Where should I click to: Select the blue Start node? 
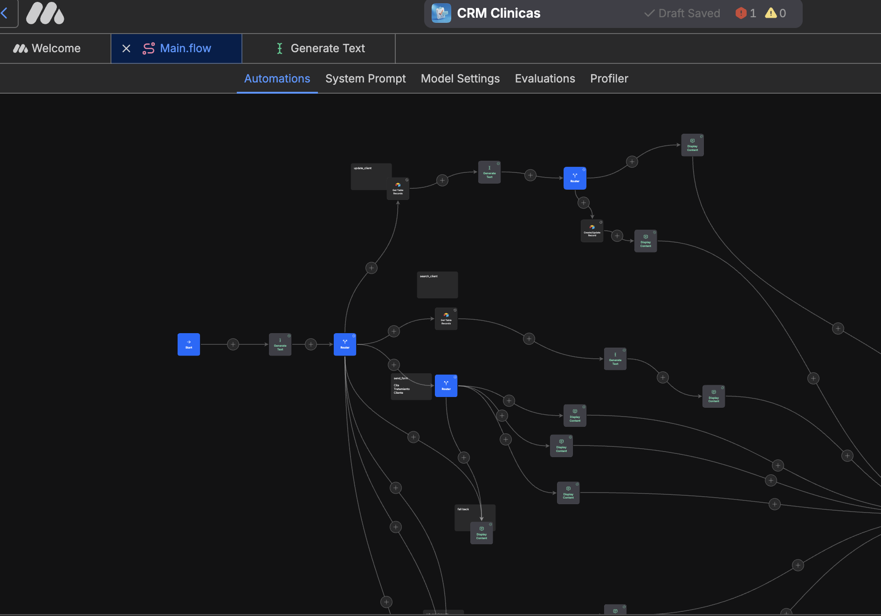[x=189, y=344]
